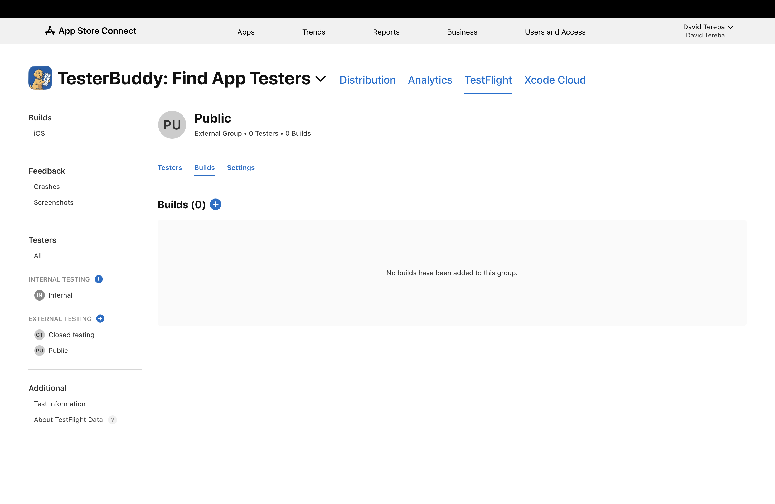The height and width of the screenshot is (504, 775).
Task: Click the 'Builds (0)' heading
Action: click(x=181, y=205)
